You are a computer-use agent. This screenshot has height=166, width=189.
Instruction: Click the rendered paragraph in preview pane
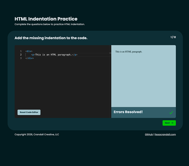129,52
